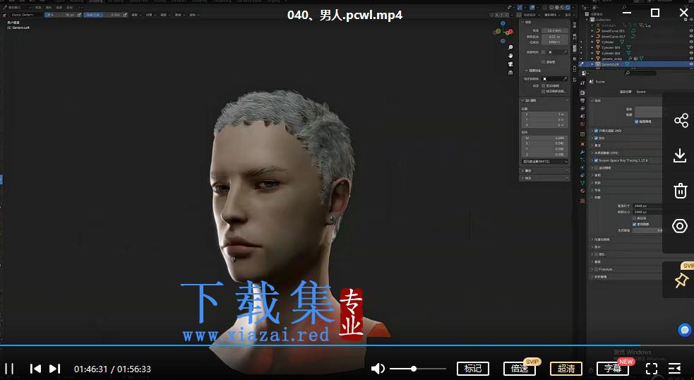Edit the clip start 0.01 m field
The image size is (694, 380).
[x=555, y=36]
